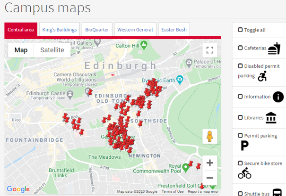This screenshot has height=196, width=286.
Task: Switch map view to Satellite
Action: [52, 50]
